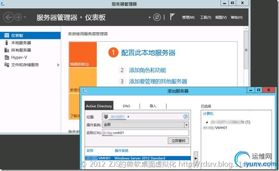Click the 添加角色和功能 link
Viewport: 279px width, 171px height.
pyautogui.click(x=147, y=70)
